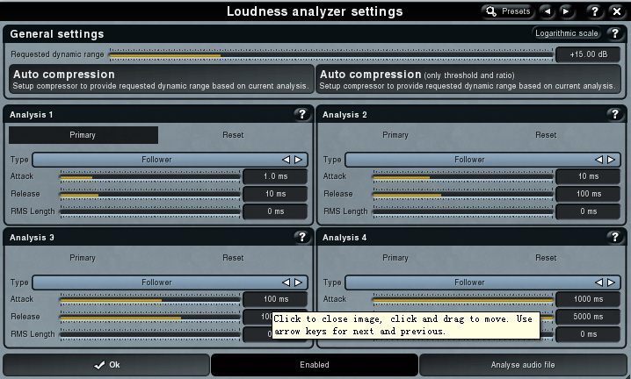Image resolution: width=631 pixels, height=379 pixels.
Task: Adjust Analysis 3 Release slider
Action: coord(150,317)
